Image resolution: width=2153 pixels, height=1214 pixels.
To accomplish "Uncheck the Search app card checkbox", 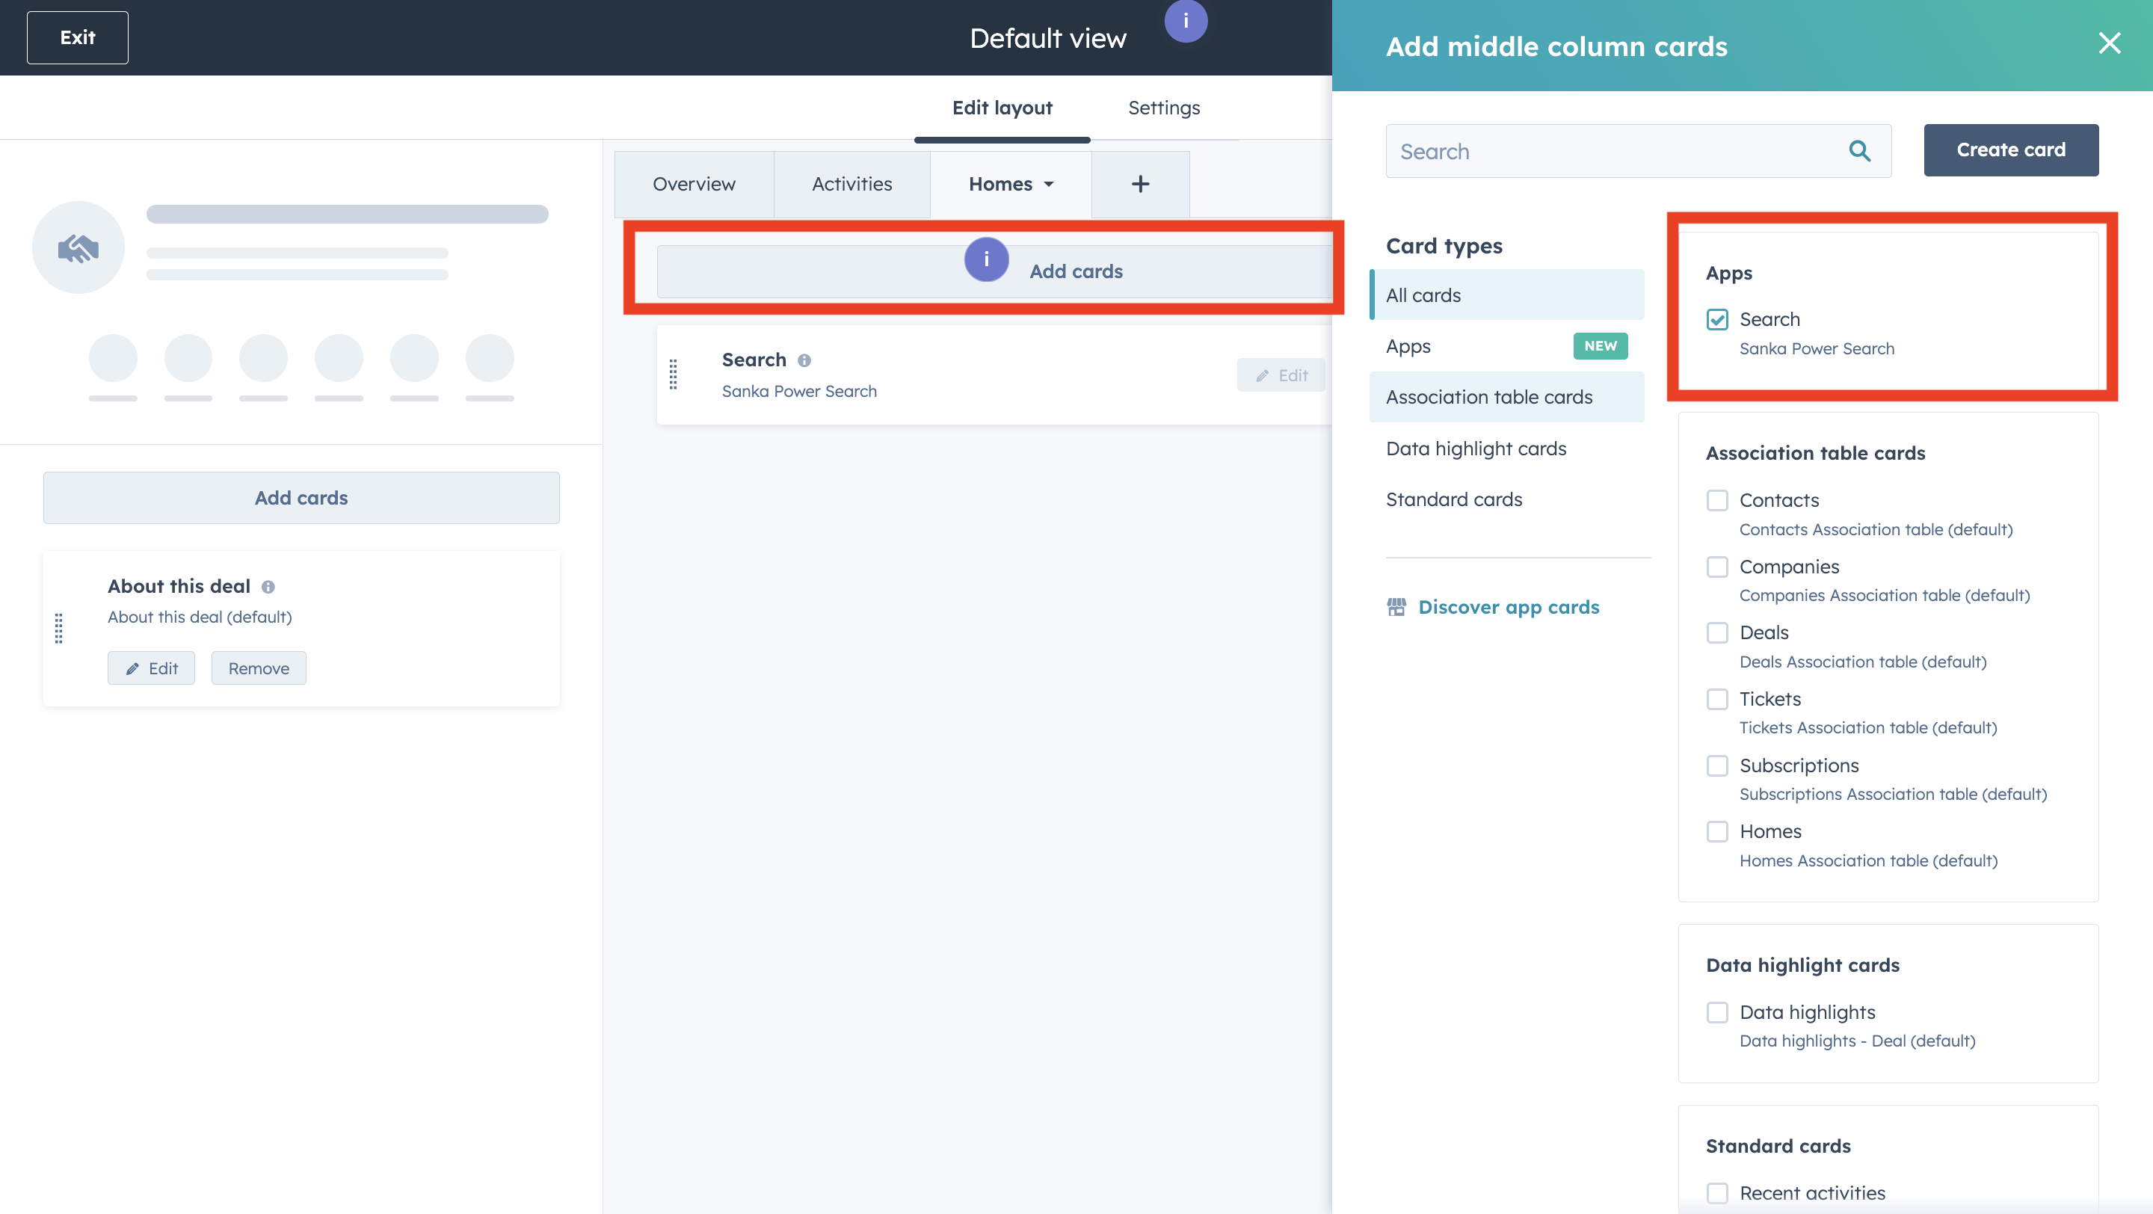I will (1716, 319).
